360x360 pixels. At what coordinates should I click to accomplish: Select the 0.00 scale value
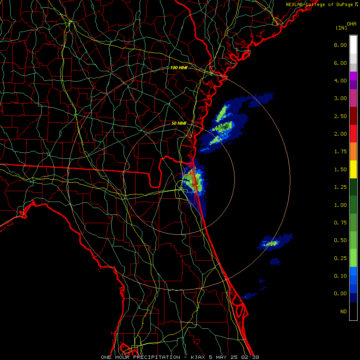pyautogui.click(x=340, y=294)
